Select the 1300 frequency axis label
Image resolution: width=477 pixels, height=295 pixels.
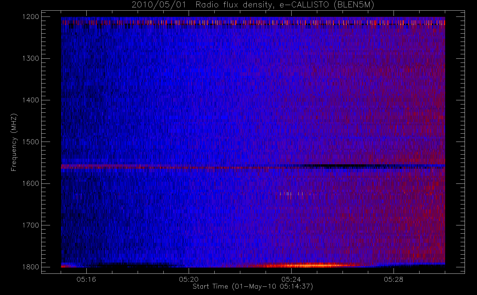pyautogui.click(x=31, y=58)
